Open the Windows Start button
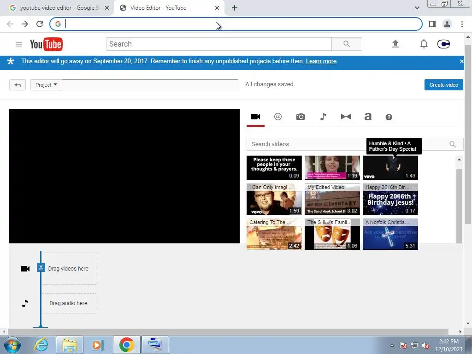Viewport: 472px width, 354px height. tap(12, 345)
